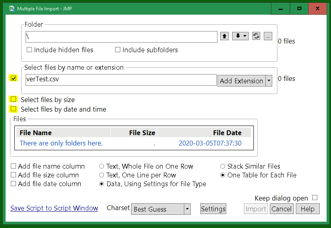The width and height of the screenshot is (331, 228).
Task: Refresh the folder file list
Action: point(256,36)
